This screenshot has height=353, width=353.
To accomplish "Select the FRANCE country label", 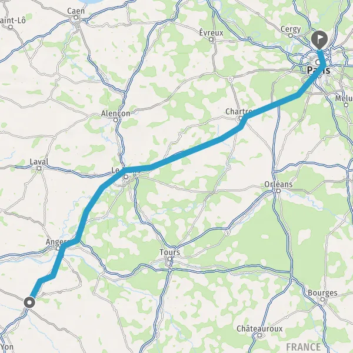I will (303, 347).
